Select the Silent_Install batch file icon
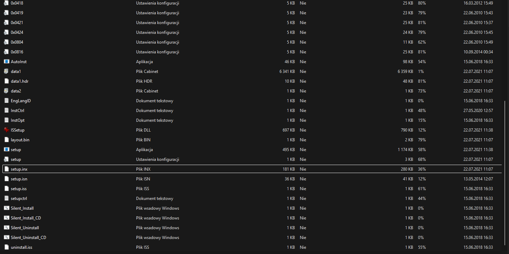Viewport: 509px width, 254px height. (x=6, y=208)
